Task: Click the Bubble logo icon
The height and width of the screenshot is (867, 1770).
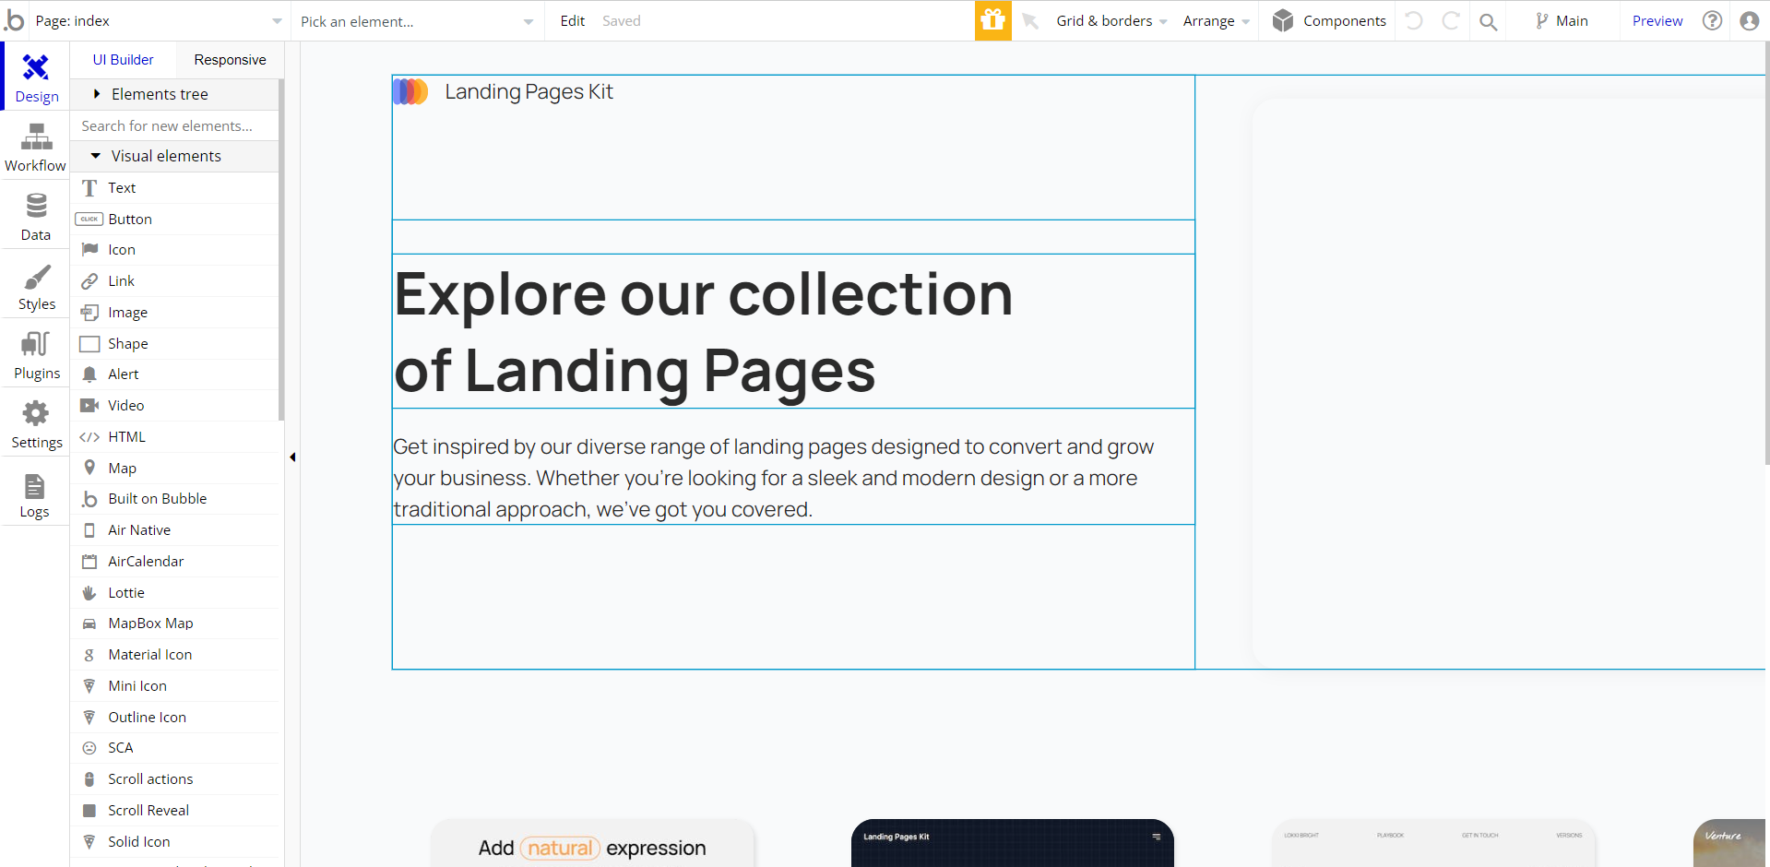Action: pos(15,20)
